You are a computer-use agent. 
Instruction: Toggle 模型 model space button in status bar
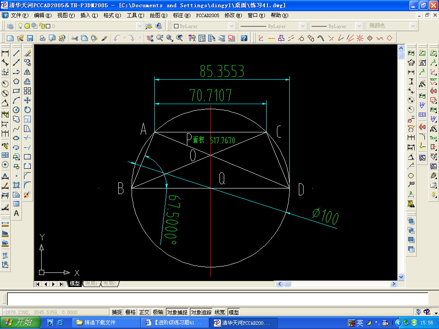point(234,312)
